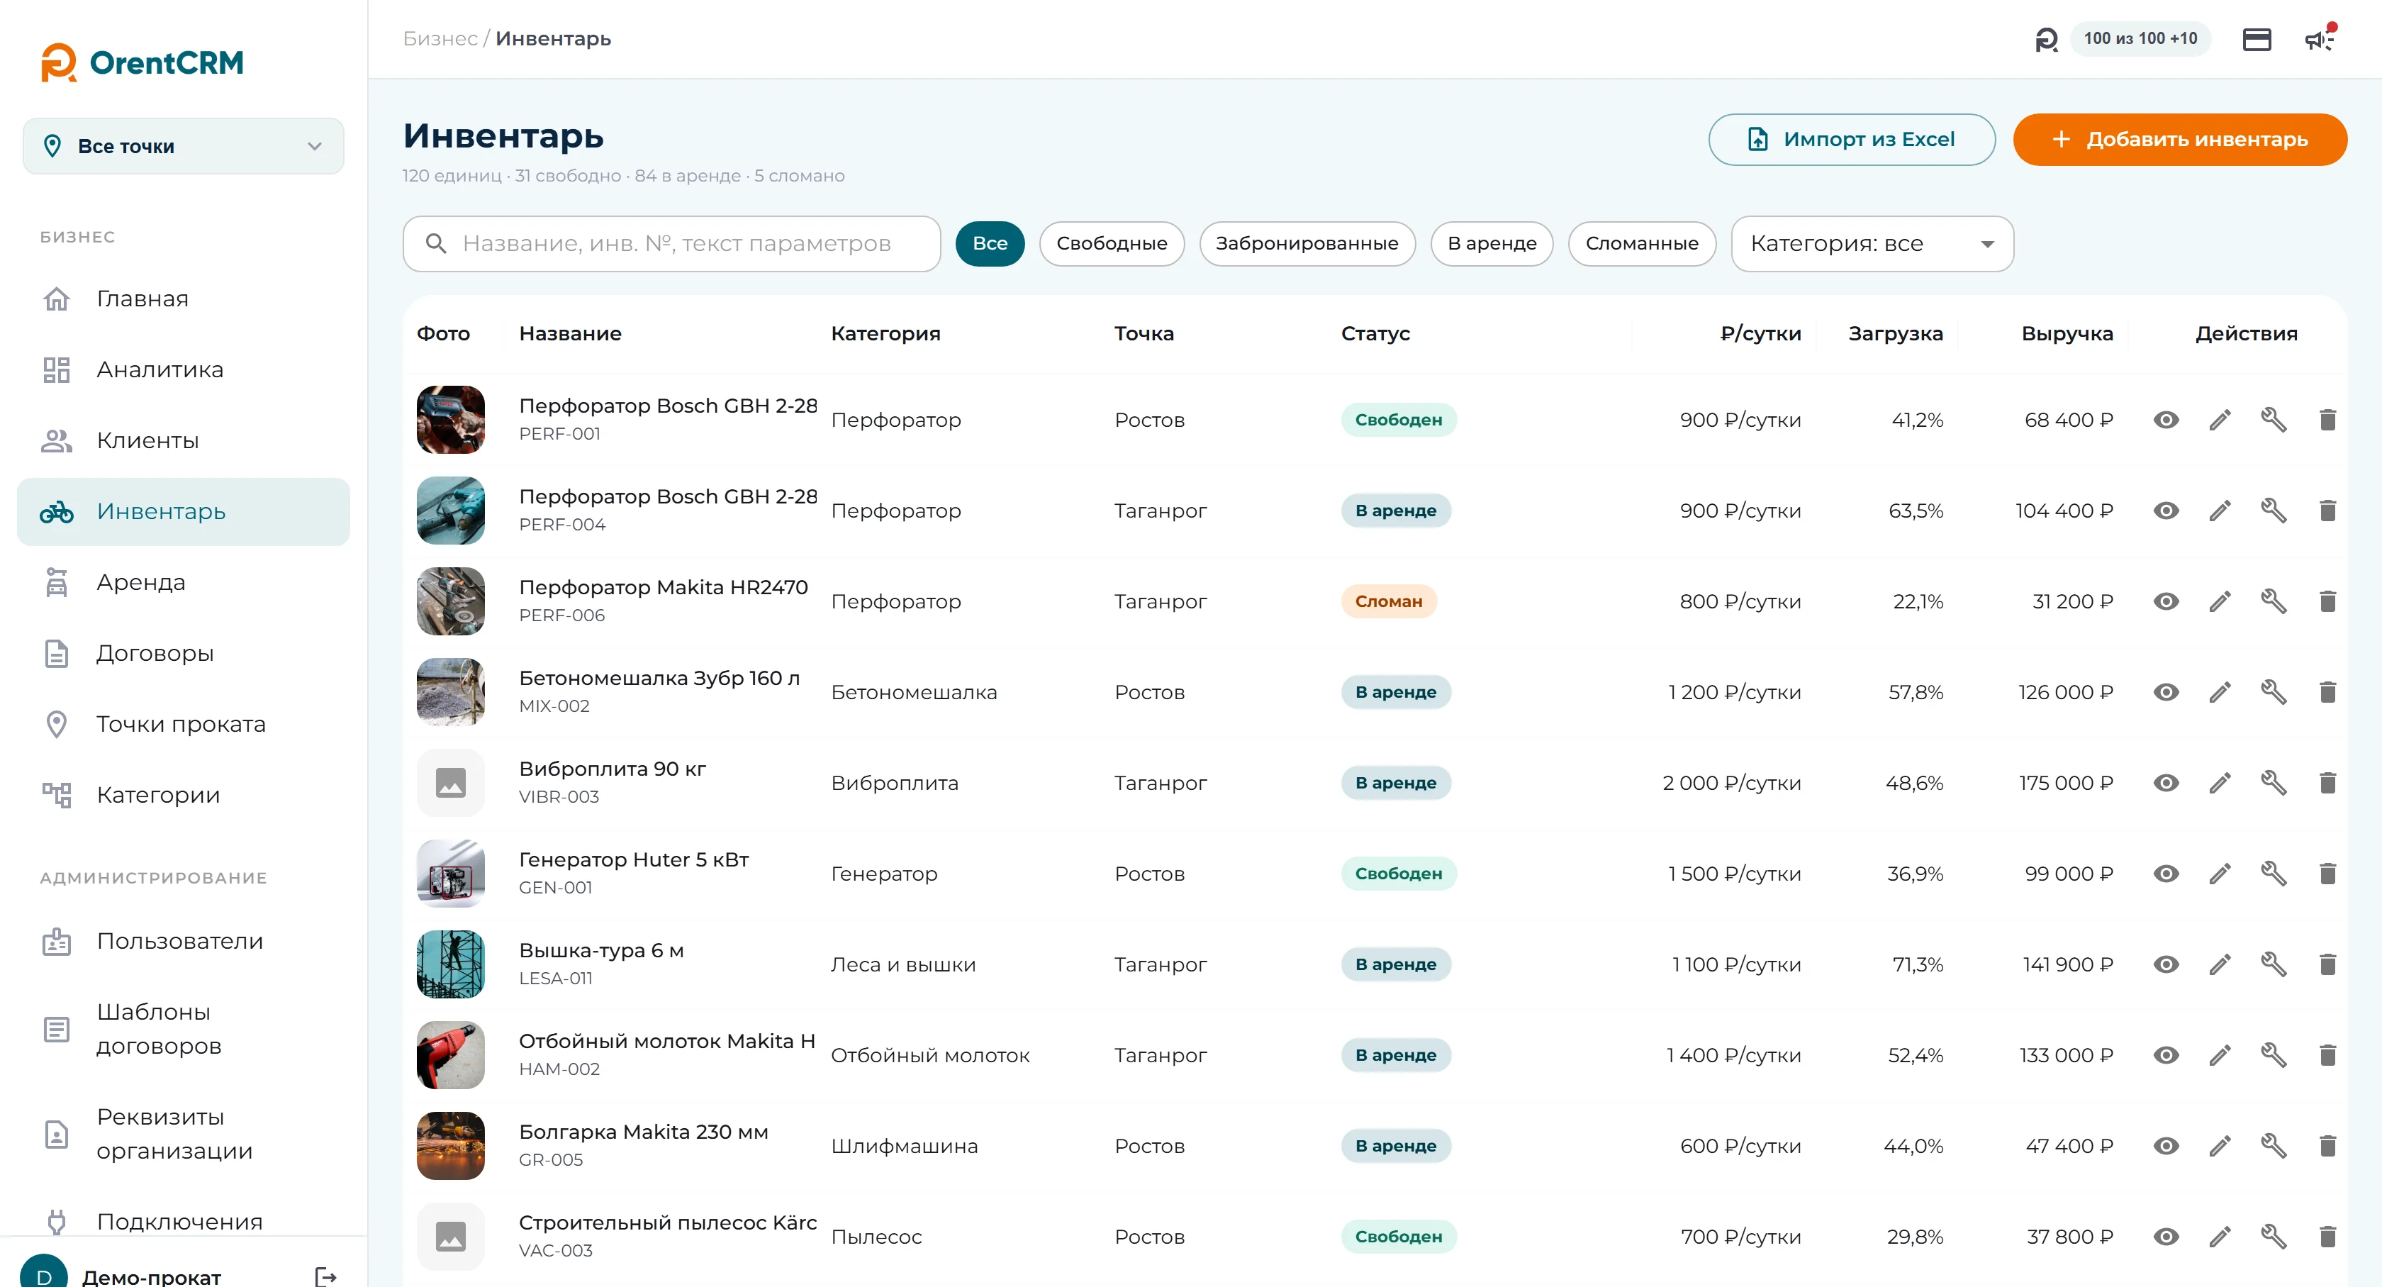The width and height of the screenshot is (2382, 1287).
Task: Filter the list by Сломанные status chip
Action: 1641,243
